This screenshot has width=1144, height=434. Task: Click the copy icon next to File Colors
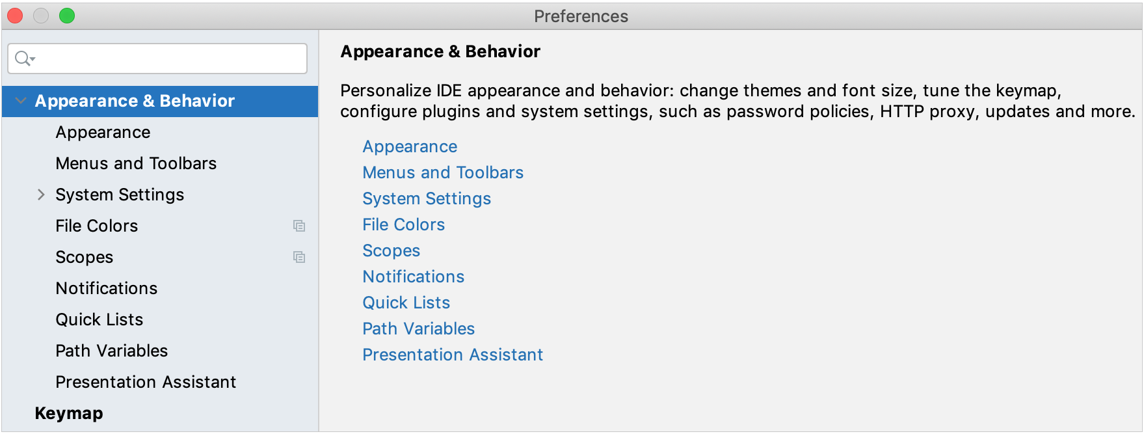299,226
